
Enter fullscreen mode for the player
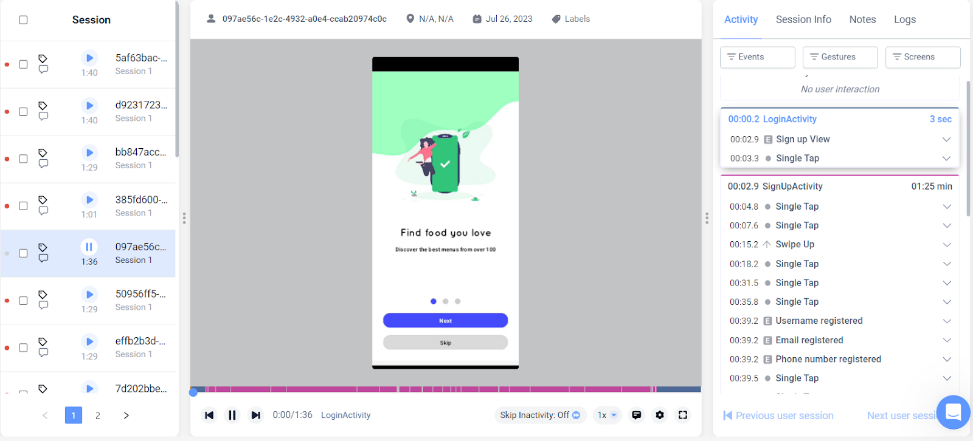coord(683,415)
